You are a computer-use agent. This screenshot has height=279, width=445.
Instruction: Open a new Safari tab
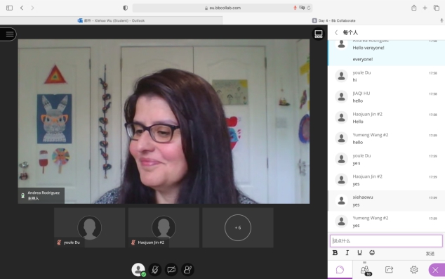coord(425,8)
